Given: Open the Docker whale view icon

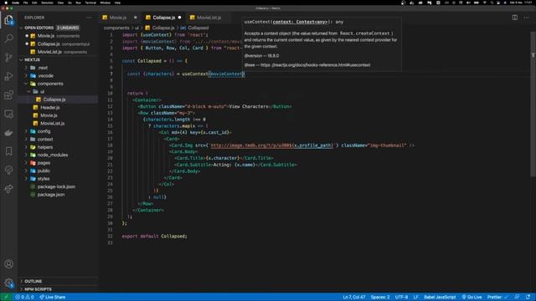Looking at the screenshot, I should (x=9, y=133).
